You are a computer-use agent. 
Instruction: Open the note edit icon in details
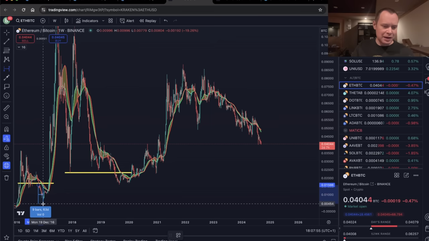click(406, 175)
